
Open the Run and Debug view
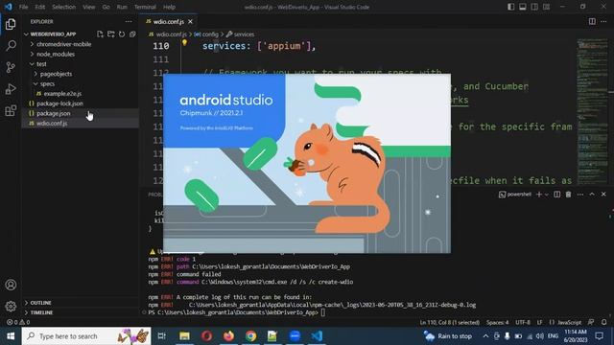coord(11,89)
